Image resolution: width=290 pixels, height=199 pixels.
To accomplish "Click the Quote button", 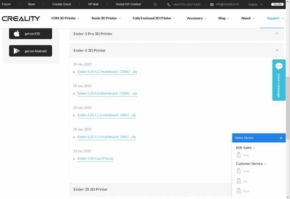I will pos(277,4).
